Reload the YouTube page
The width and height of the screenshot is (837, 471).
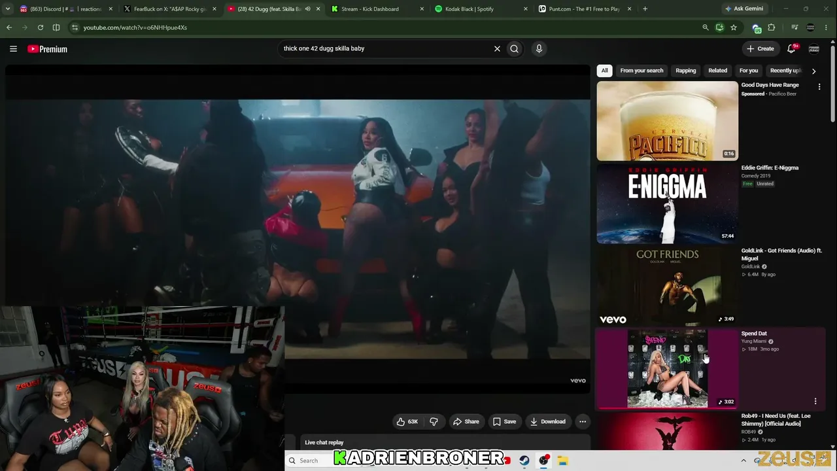click(41, 27)
